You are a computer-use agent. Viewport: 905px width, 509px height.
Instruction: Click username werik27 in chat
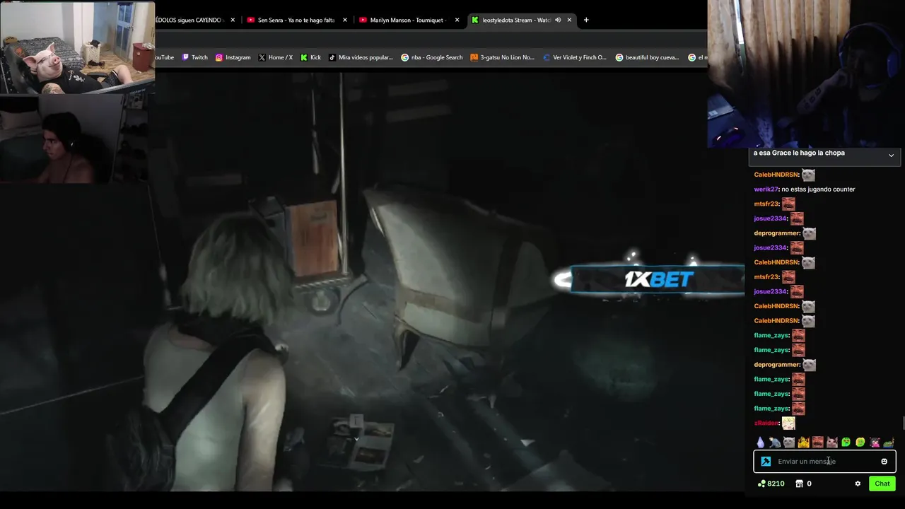point(766,189)
